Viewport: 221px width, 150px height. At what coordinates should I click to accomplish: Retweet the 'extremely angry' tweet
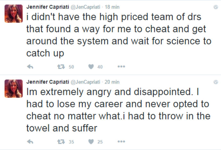click(61, 142)
